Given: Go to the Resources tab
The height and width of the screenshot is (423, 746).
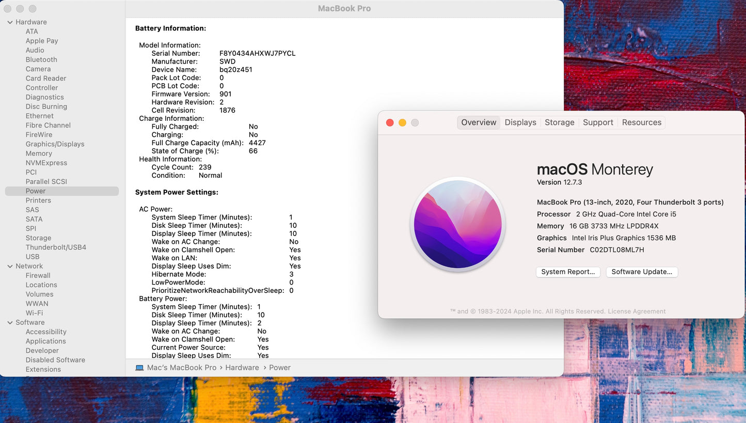Looking at the screenshot, I should click(x=641, y=122).
